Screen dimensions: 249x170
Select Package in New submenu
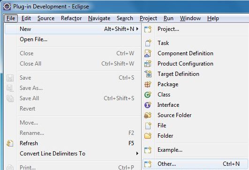[x=195, y=84]
